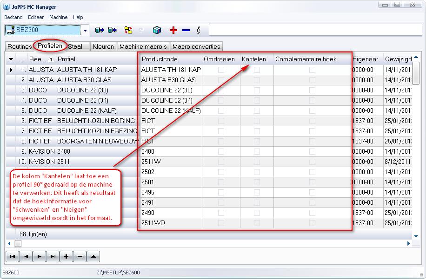Select row 'BOORGATEN NIEUWBOUW'

coord(209,141)
